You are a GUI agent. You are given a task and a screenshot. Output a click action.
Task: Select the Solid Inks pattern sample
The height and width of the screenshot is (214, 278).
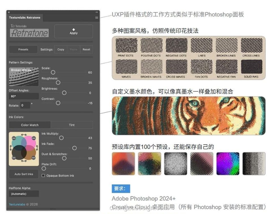tap(251, 67)
